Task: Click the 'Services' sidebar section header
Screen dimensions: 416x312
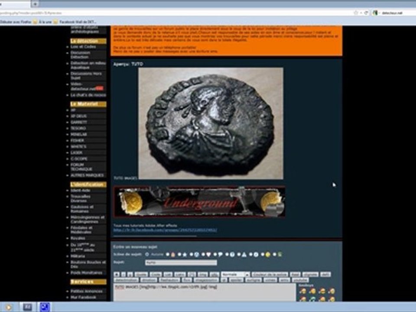Action: click(x=88, y=282)
